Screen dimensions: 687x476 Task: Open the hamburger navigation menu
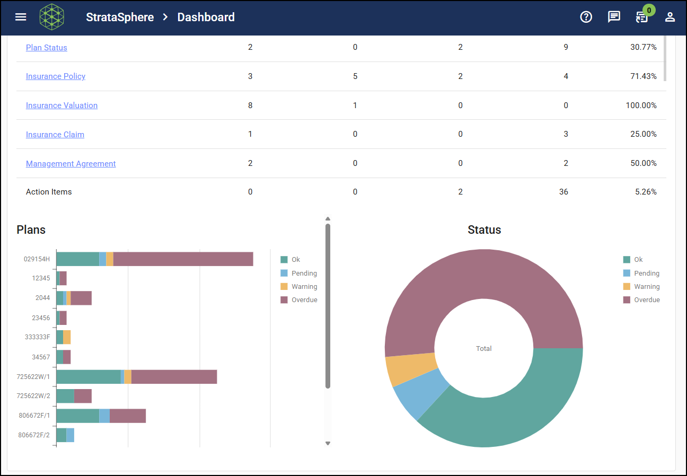tap(21, 17)
